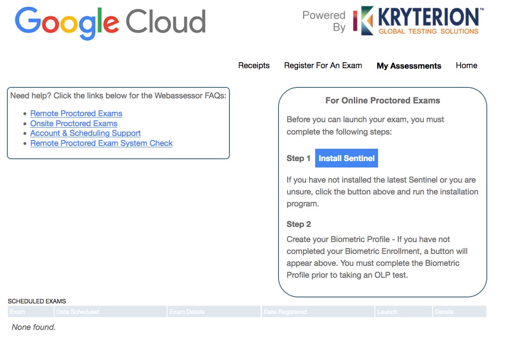The width and height of the screenshot is (507, 340).
Task: Go to Register For An Exam
Action: click(323, 65)
